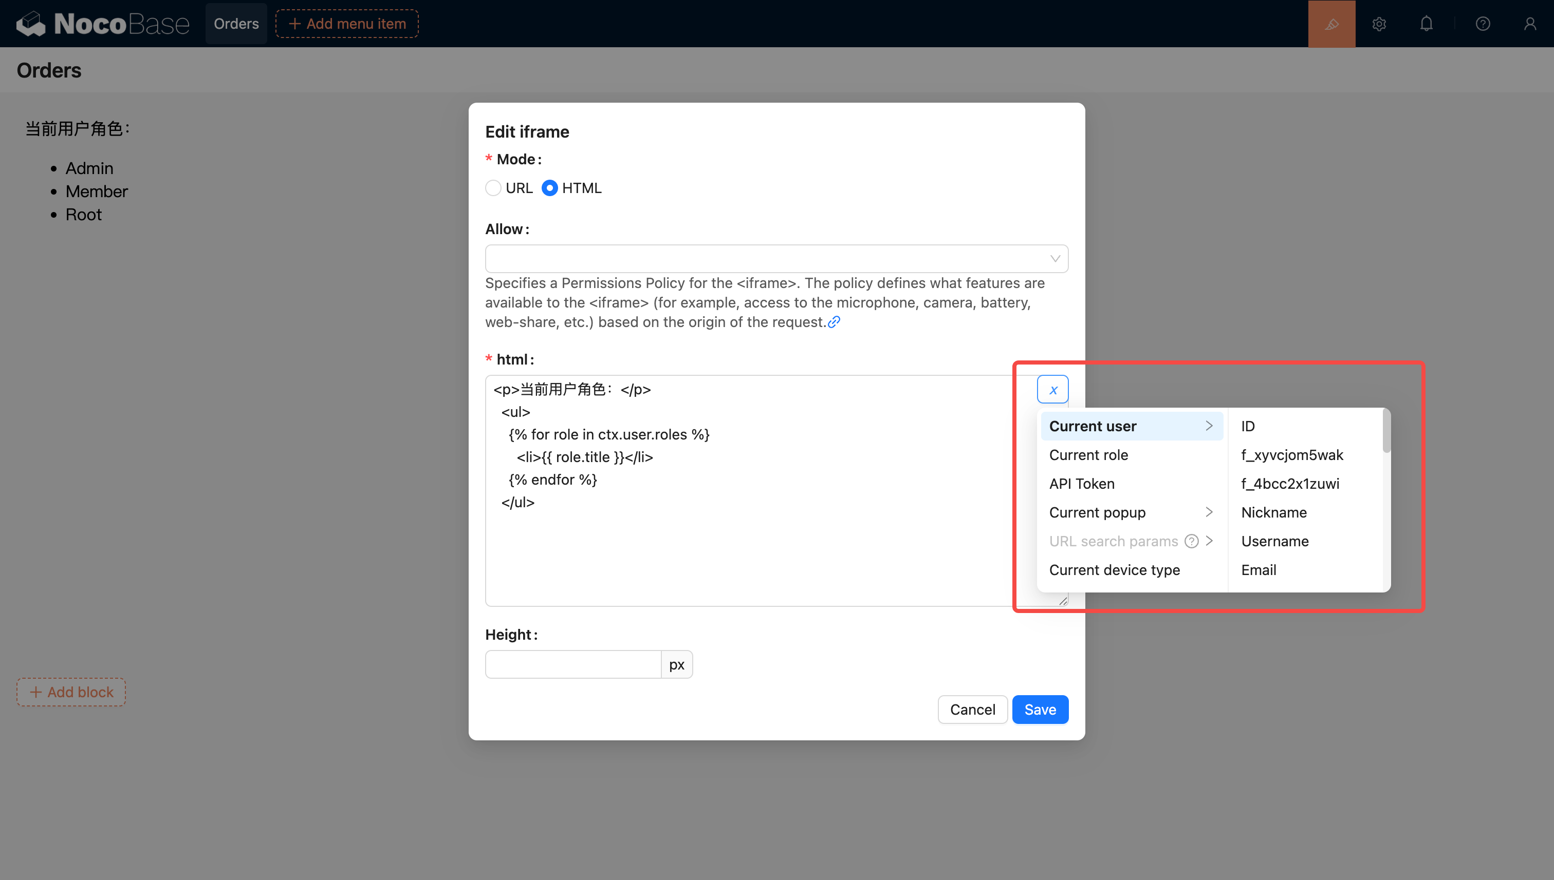Open the help question mark icon

point(1482,24)
